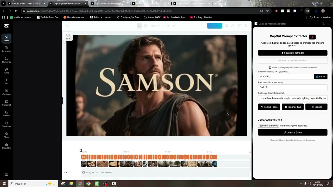Open the CANAL DARK bookmark

click(x=152, y=17)
